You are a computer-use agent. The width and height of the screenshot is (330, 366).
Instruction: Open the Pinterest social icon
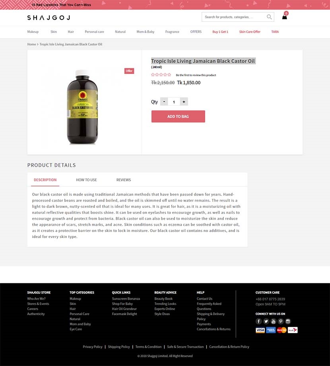click(280, 321)
